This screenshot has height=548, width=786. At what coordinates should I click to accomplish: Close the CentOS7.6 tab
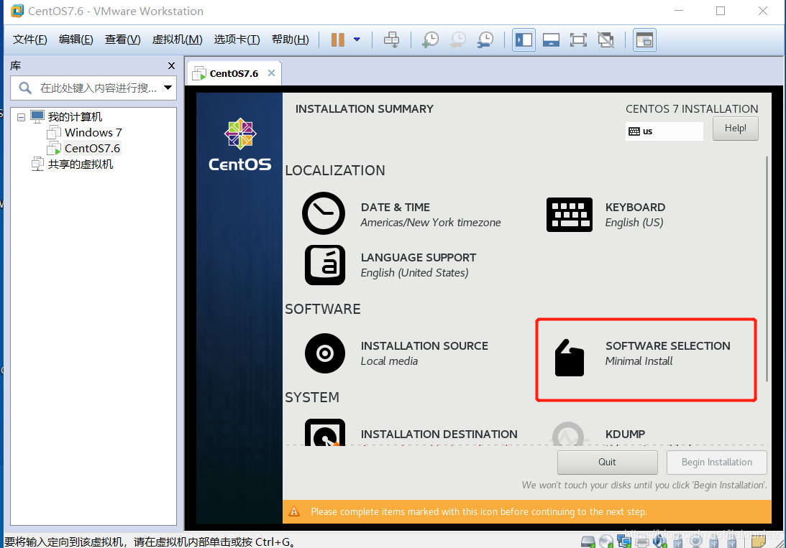[x=271, y=73]
